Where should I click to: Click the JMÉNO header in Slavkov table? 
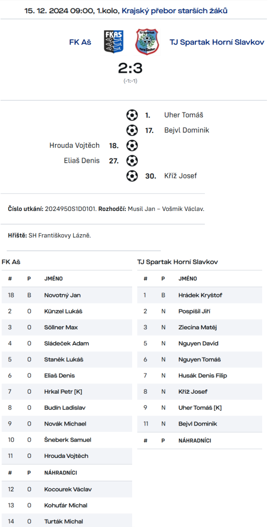pyautogui.click(x=188, y=278)
